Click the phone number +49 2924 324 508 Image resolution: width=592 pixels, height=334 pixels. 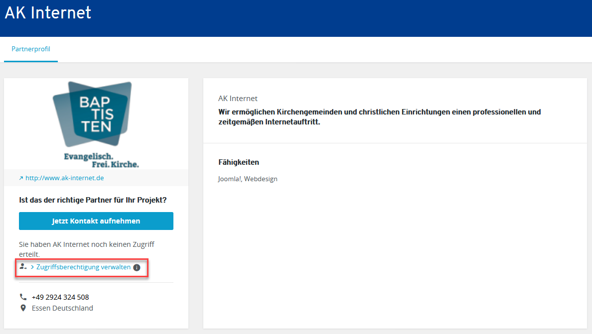pos(59,297)
